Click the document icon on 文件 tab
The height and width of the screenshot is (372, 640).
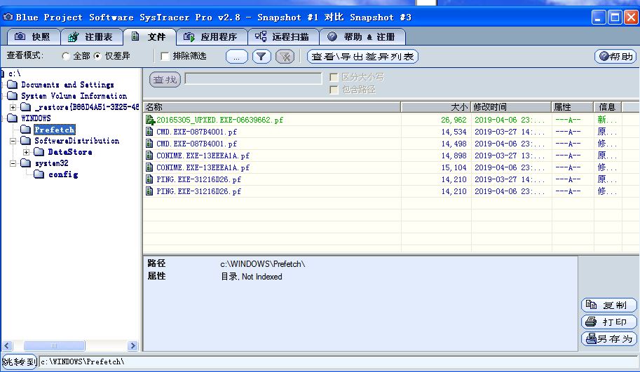135,36
